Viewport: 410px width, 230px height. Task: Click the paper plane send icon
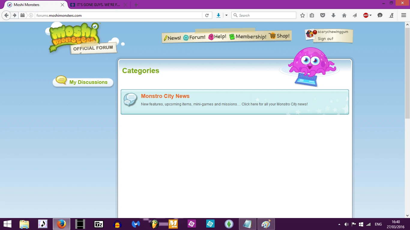pos(355,15)
